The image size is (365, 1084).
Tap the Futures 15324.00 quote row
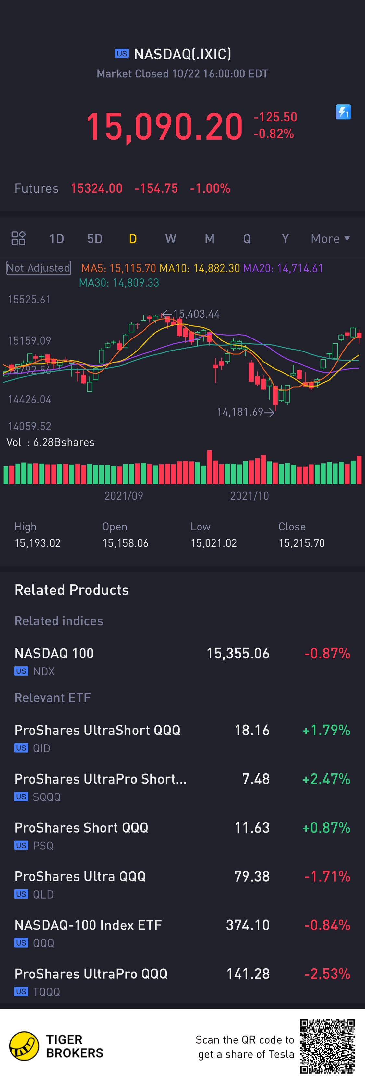(x=122, y=188)
